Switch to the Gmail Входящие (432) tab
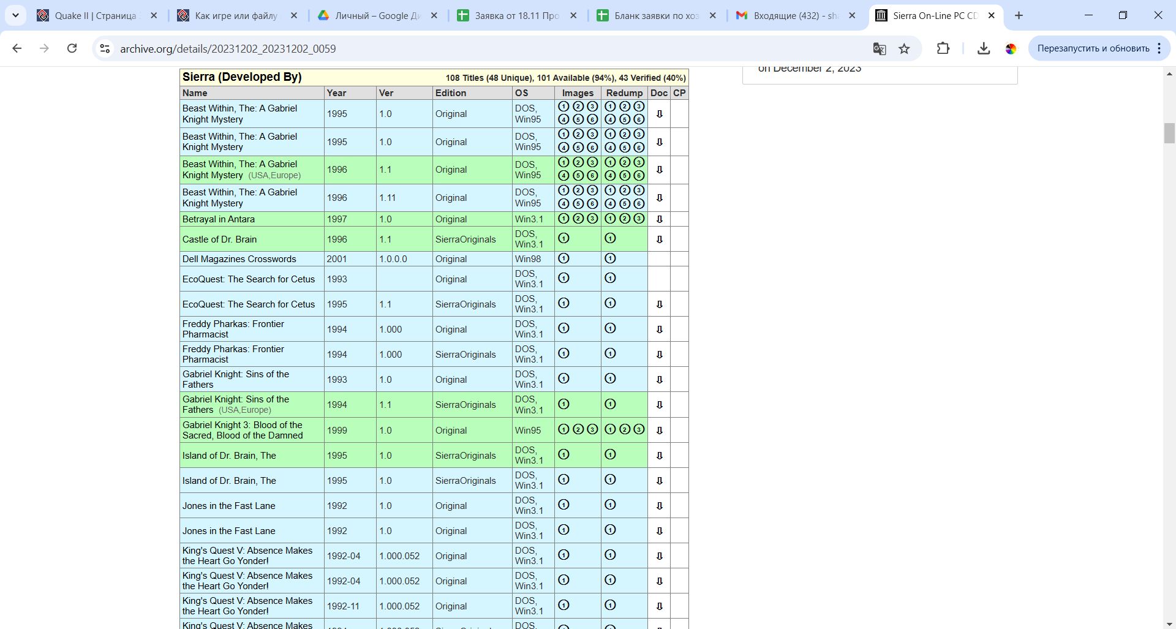 coord(796,16)
